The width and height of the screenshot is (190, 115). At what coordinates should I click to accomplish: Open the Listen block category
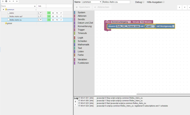coord(81,51)
